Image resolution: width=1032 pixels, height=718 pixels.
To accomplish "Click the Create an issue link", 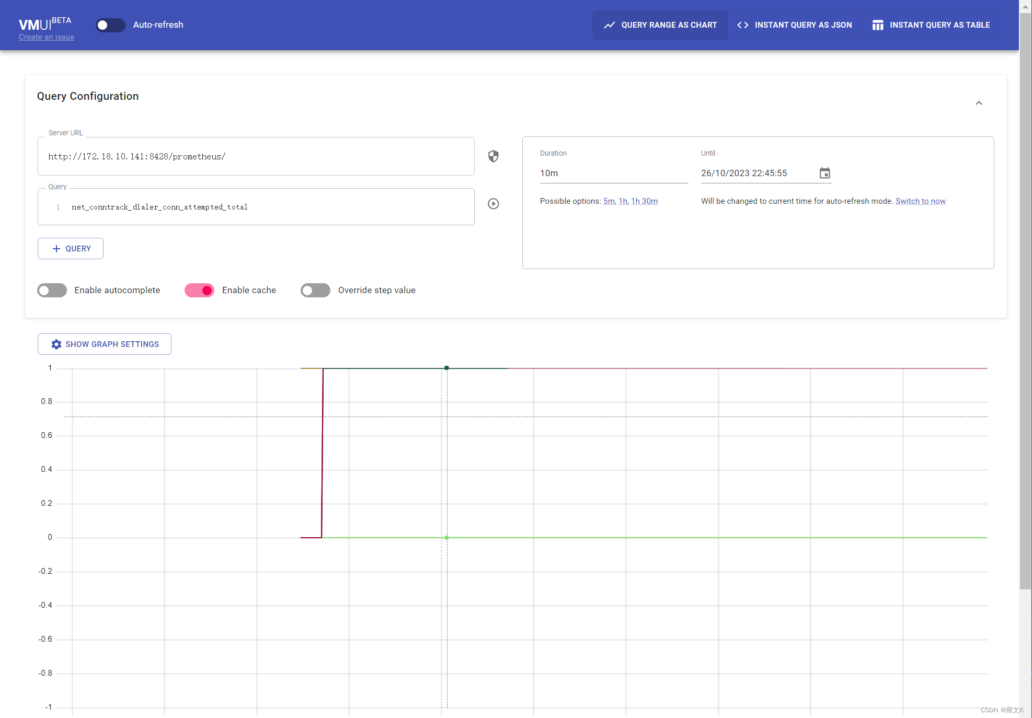I will [47, 37].
